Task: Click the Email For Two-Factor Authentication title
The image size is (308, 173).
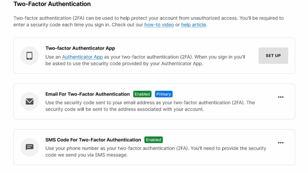Action: 88,94
